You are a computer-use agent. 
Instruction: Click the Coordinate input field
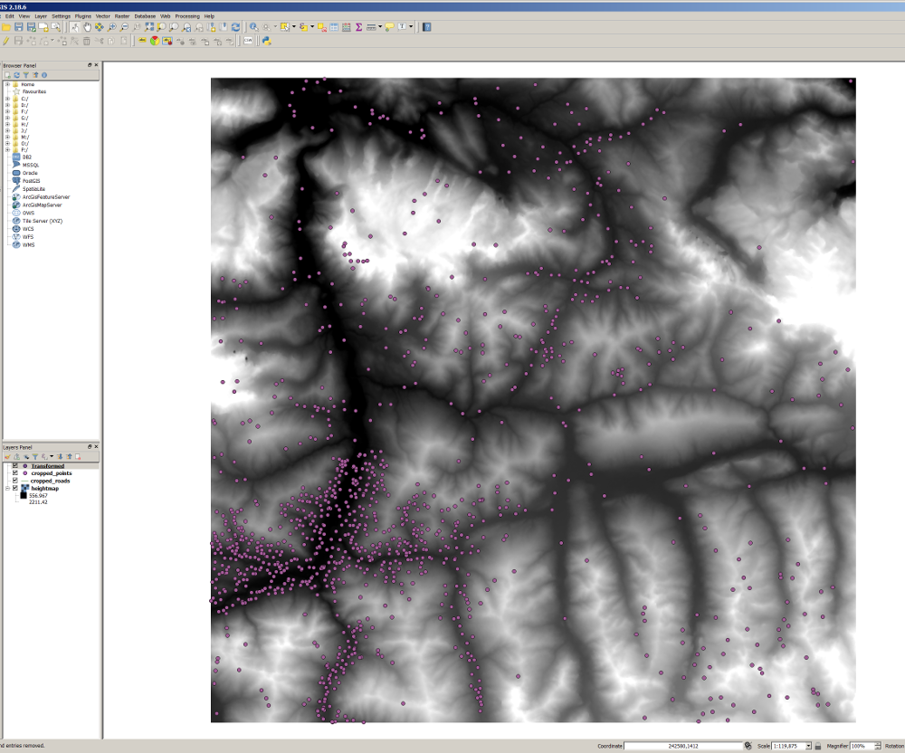(x=683, y=746)
